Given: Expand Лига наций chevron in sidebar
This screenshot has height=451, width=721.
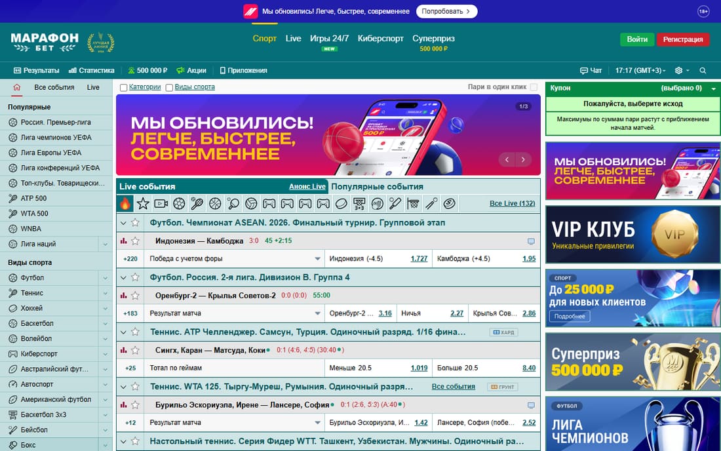Looking at the screenshot, I should [x=106, y=244].
